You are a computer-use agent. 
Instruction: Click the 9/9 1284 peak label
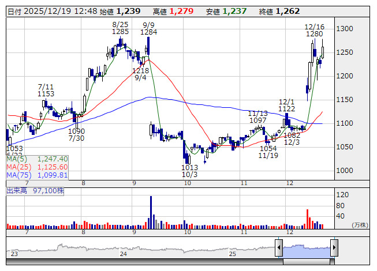tap(148, 29)
